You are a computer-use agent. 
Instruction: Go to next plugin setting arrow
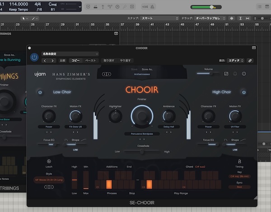click(52, 60)
